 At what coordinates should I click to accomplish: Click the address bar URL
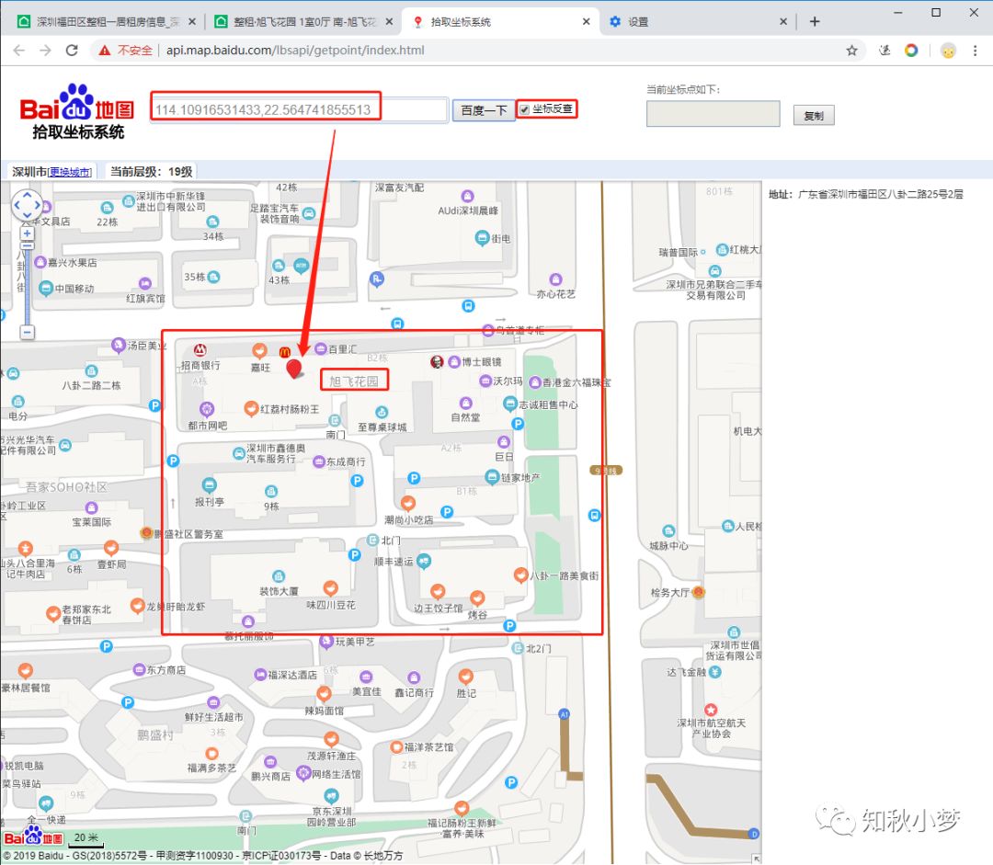(295, 50)
